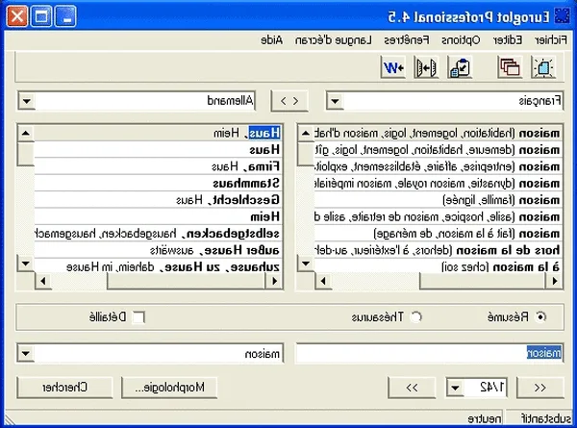Select German row 'Firma, Haus'
This screenshot has width=577, height=428.
click(x=159, y=166)
